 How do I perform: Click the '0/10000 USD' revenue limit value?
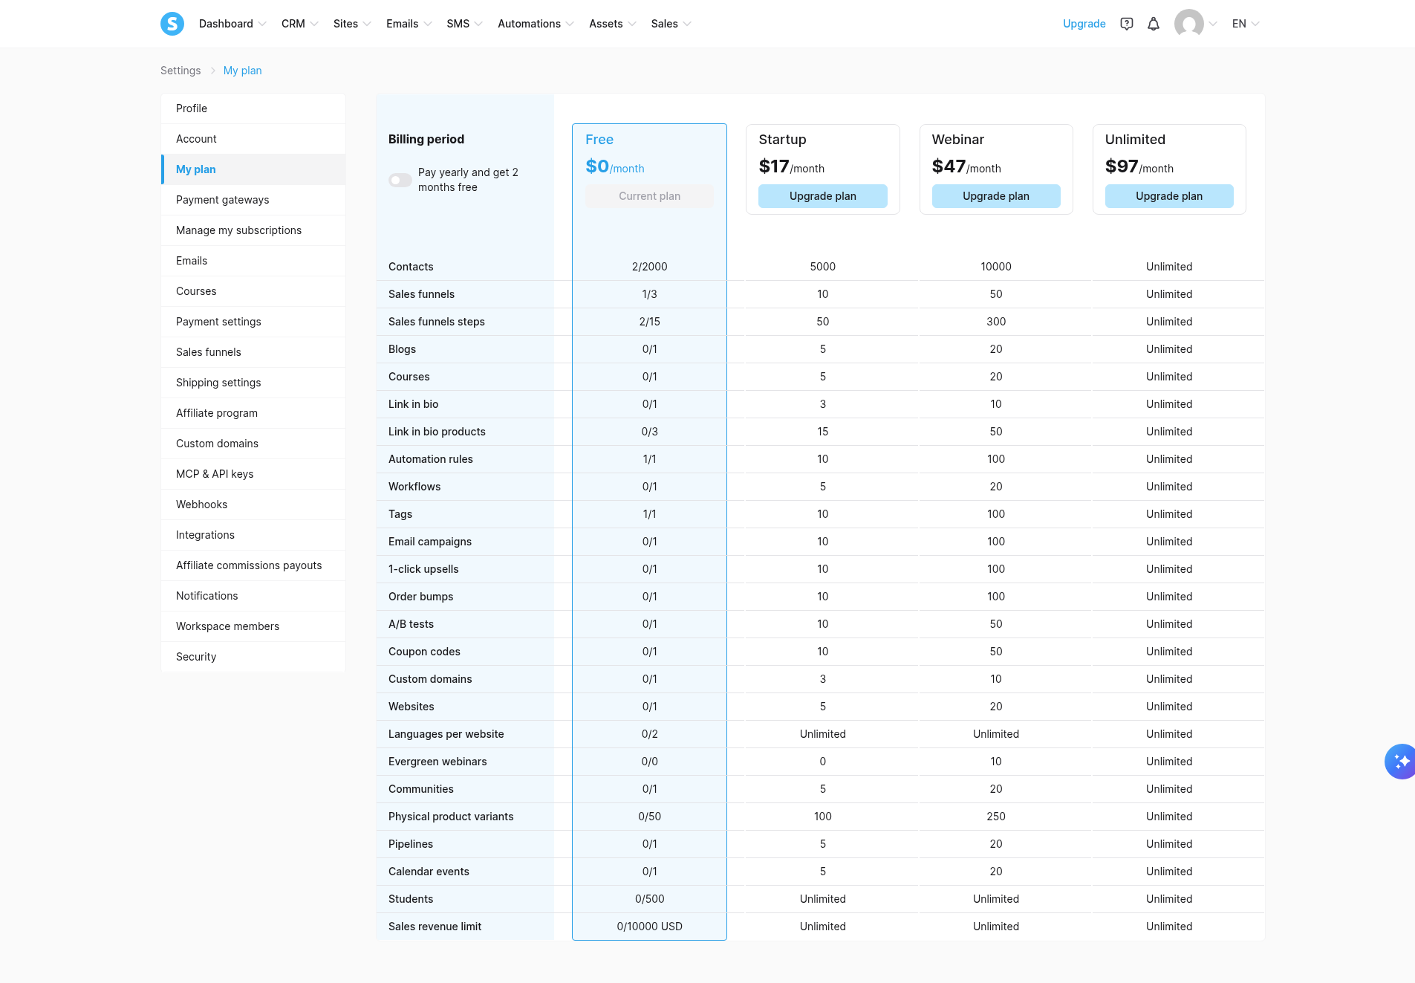point(650,927)
